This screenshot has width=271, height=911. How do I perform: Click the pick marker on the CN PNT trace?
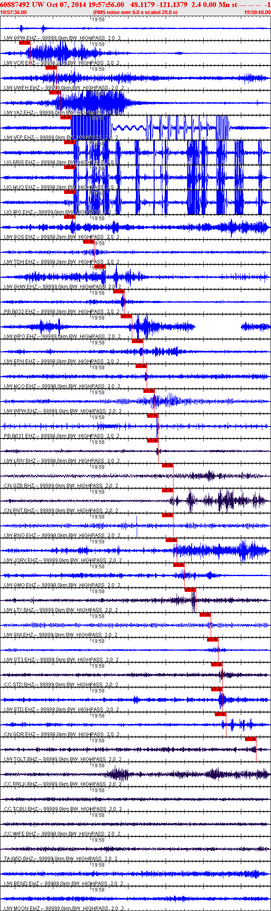(x=167, y=490)
